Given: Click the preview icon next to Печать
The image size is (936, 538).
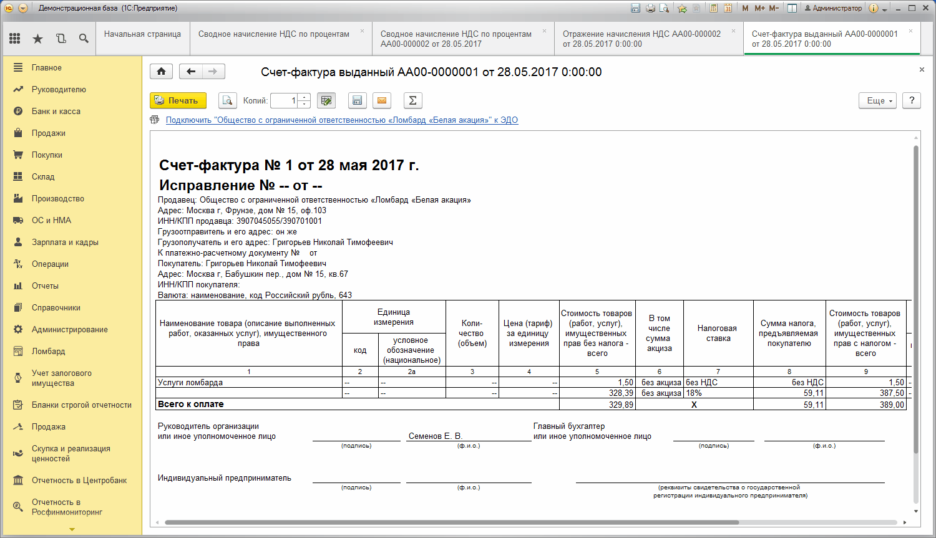Looking at the screenshot, I should 228,100.
